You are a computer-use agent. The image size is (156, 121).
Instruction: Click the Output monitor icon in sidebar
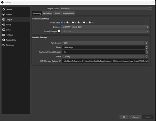tap(4, 19)
